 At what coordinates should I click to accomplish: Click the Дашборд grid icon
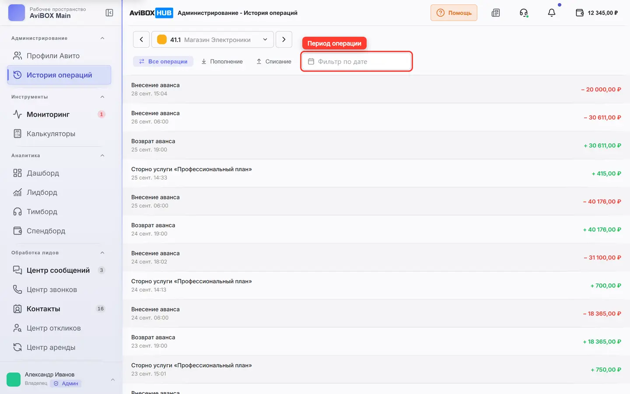point(17,173)
